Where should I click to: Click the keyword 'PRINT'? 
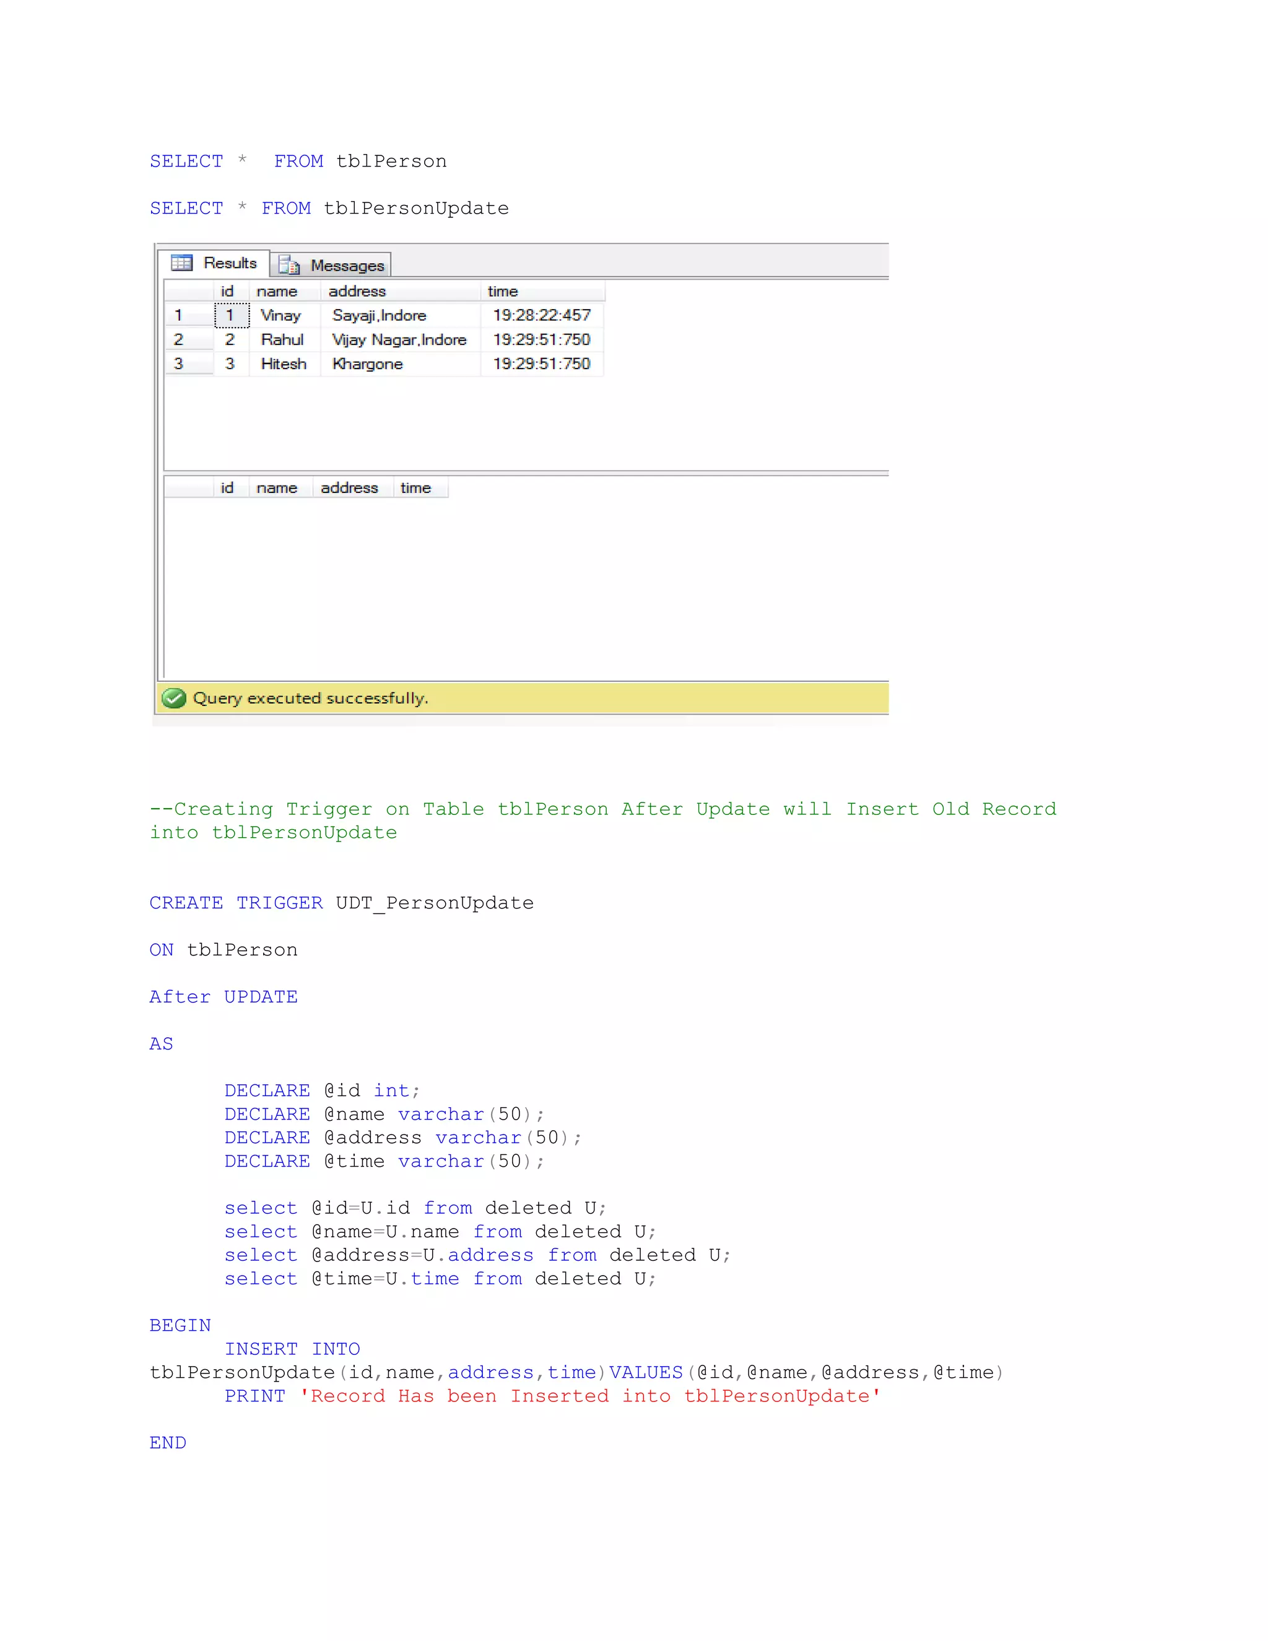[254, 1396]
